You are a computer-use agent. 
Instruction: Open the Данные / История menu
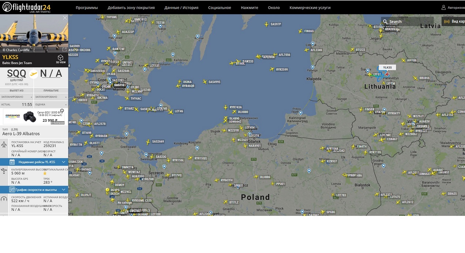(181, 8)
